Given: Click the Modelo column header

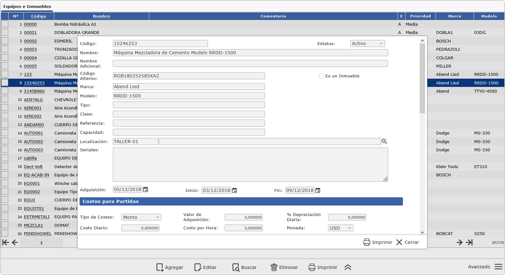Looking at the screenshot, I should (489, 16).
